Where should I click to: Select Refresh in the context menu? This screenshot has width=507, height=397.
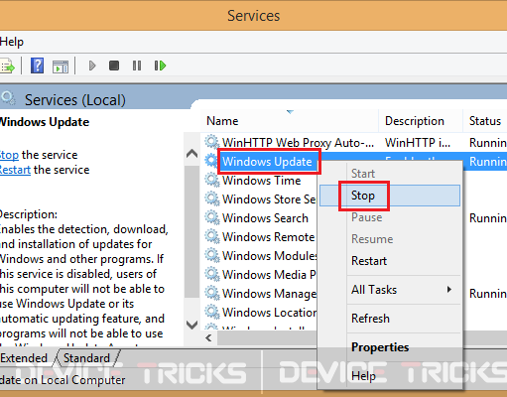coord(370,319)
